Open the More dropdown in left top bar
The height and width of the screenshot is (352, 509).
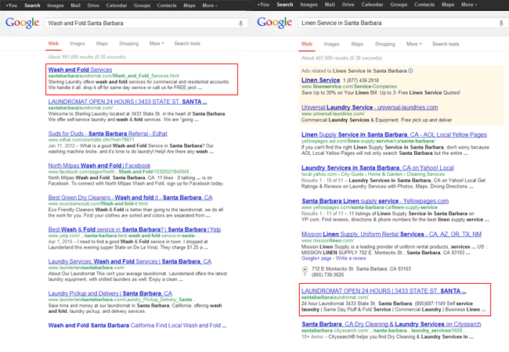click(x=210, y=5)
